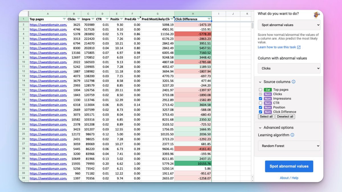Uncheck the Impressions source column checkbox
342x192 pixels.
tap(260, 98)
